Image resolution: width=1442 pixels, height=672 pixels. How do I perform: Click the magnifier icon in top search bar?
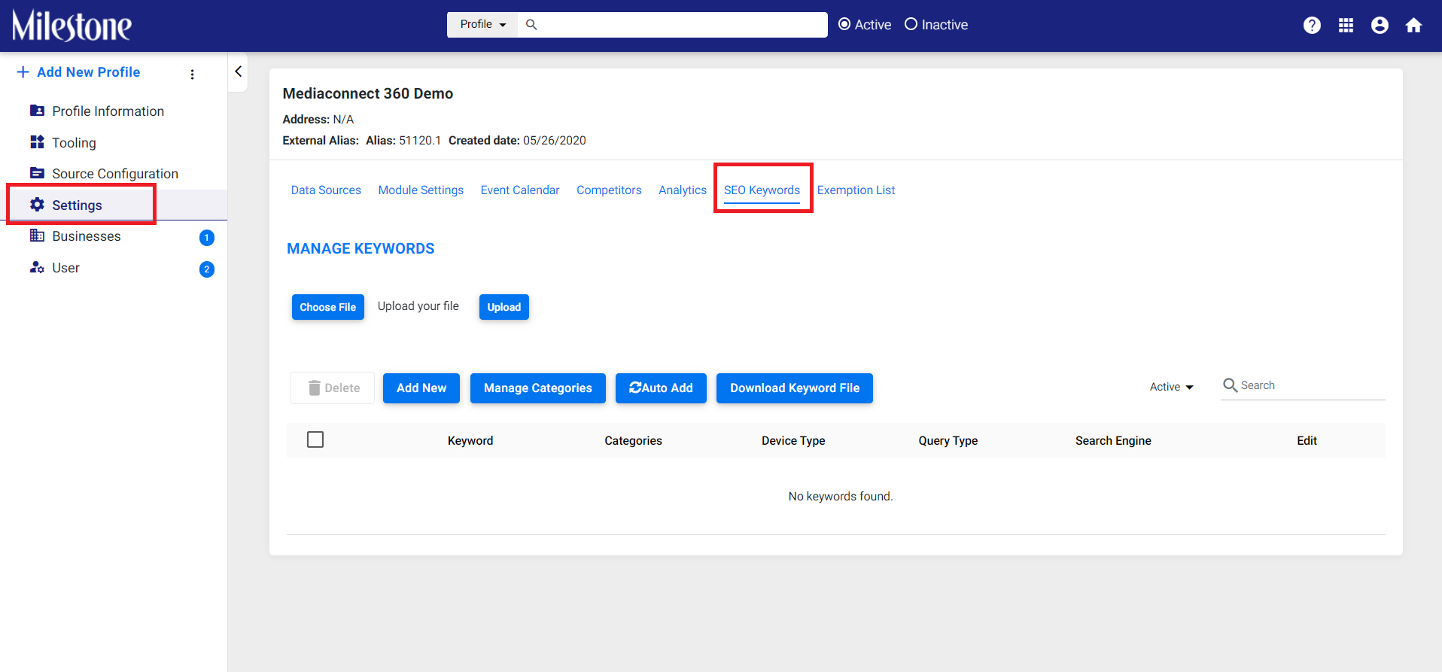pyautogui.click(x=531, y=25)
